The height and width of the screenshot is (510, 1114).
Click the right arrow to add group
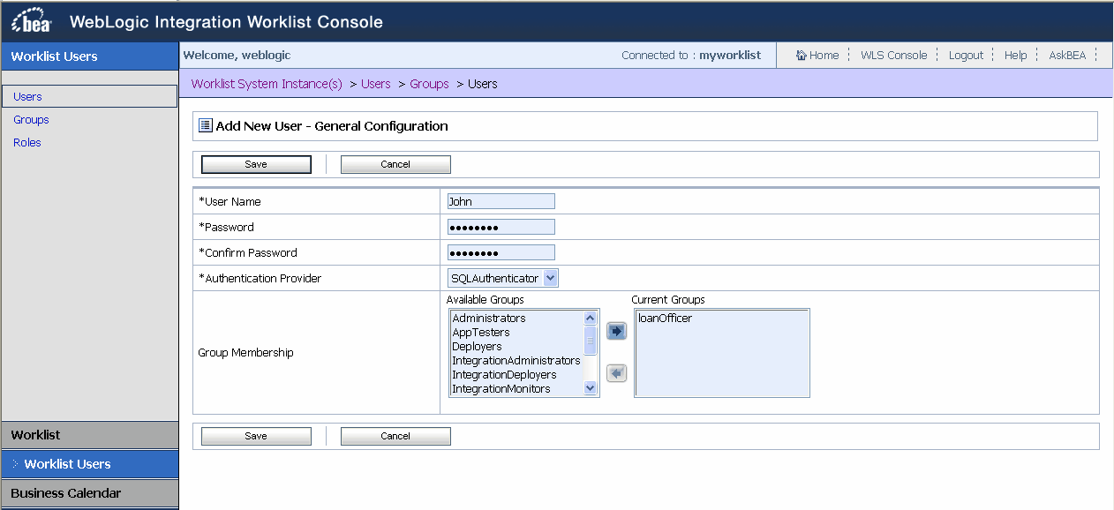[616, 331]
